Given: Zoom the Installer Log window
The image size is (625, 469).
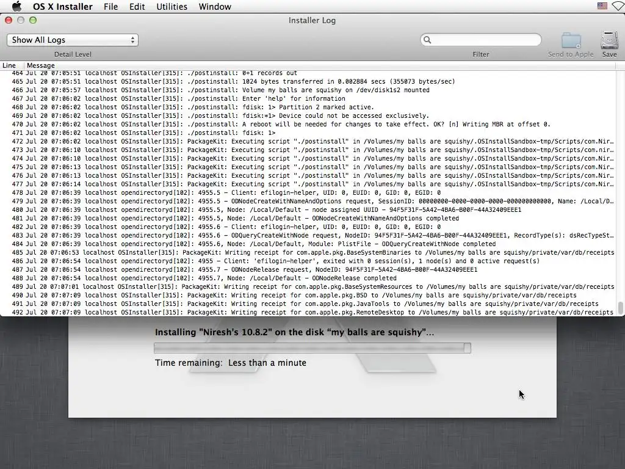Looking at the screenshot, I should point(33,20).
